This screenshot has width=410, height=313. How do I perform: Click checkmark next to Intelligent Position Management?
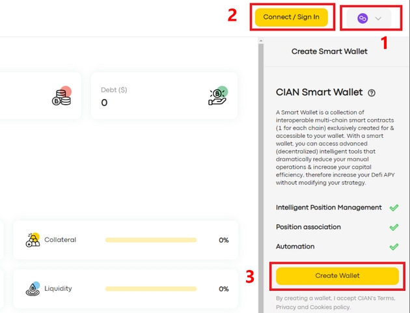(x=393, y=208)
